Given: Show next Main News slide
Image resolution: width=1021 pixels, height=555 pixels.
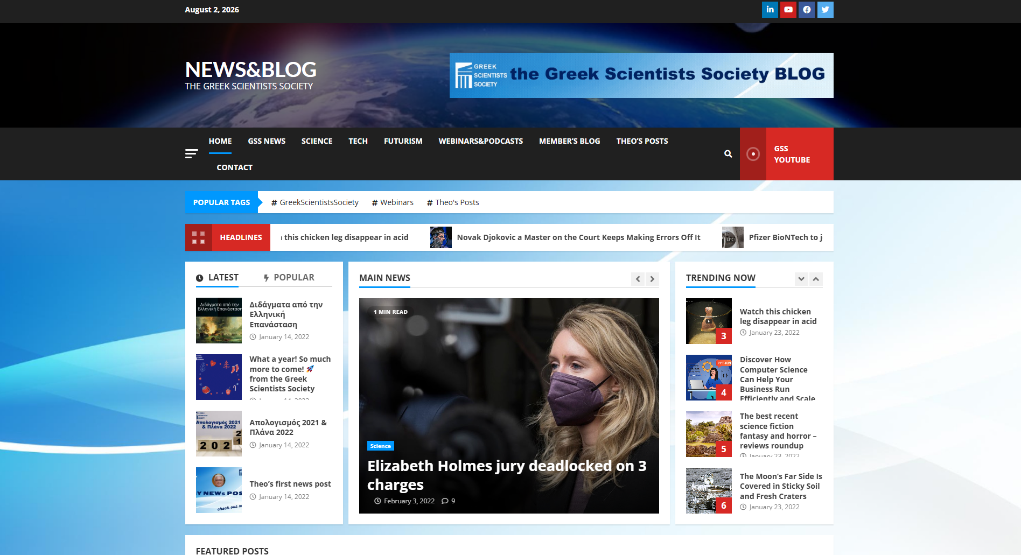Looking at the screenshot, I should (652, 279).
